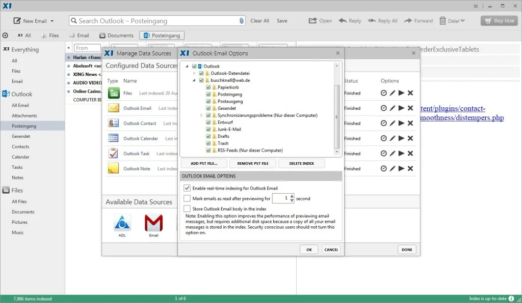
Task: Click the Delete trash icon
Action: 442,20
